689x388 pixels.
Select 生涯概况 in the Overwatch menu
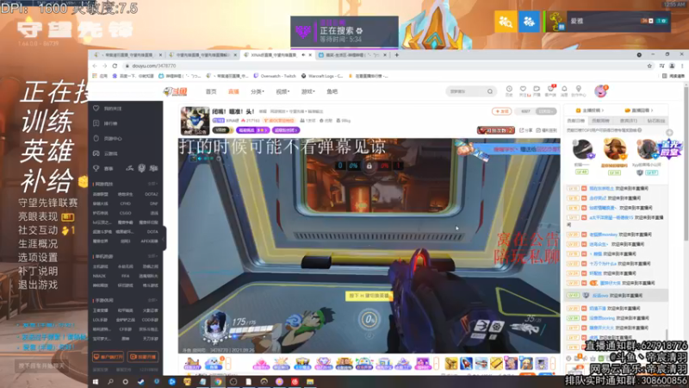pos(38,244)
